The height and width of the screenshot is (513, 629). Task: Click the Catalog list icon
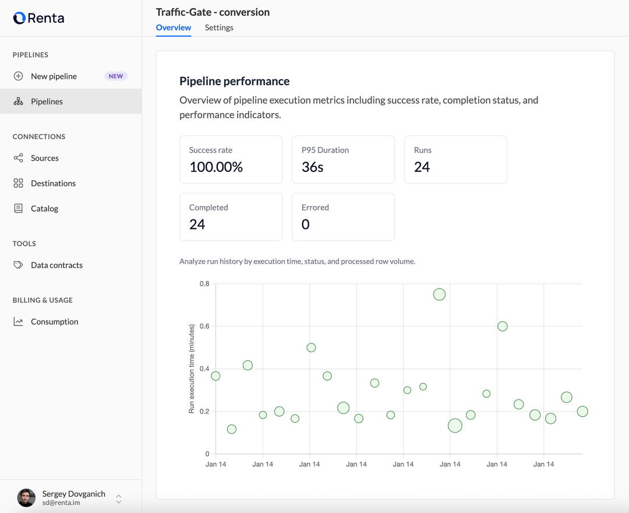point(18,208)
